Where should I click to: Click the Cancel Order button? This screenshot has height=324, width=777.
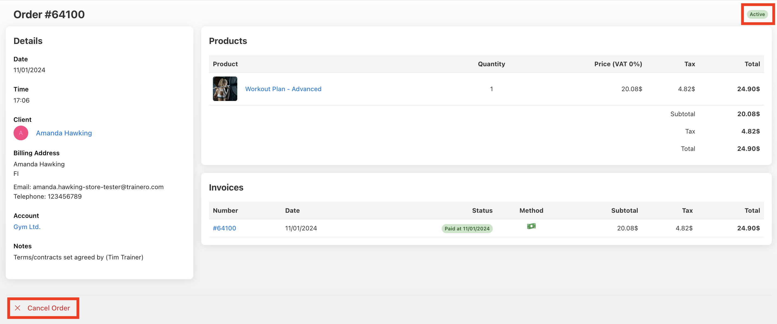[x=43, y=308]
